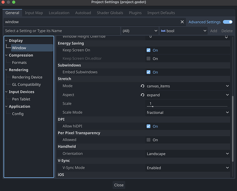This screenshot has height=191, width=237.
Task: Click stepper arrows of Window Height Override
Action: (x=226, y=37)
